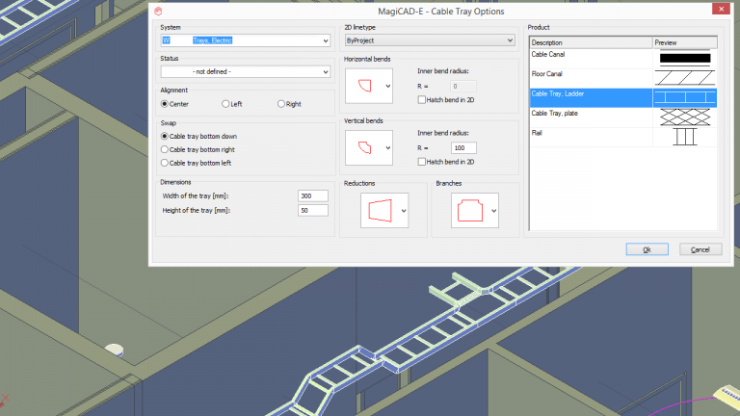
Task: Choose Cable tray bottom left
Action: click(x=165, y=163)
